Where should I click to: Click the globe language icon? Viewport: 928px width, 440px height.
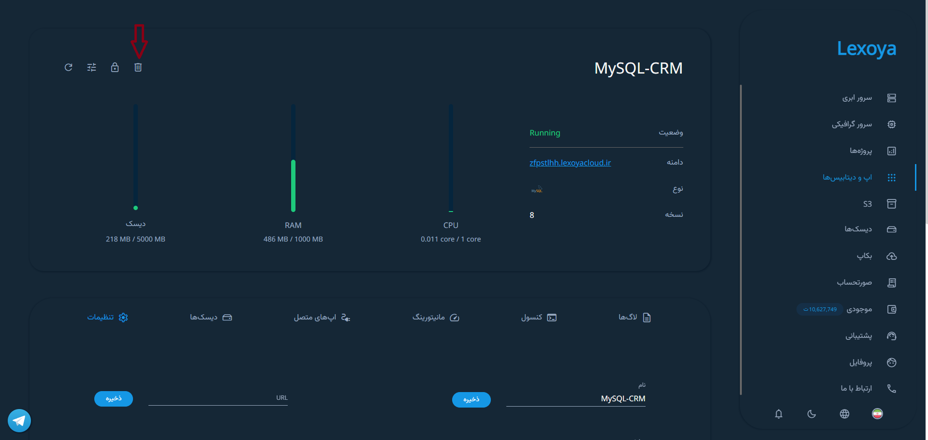(844, 414)
